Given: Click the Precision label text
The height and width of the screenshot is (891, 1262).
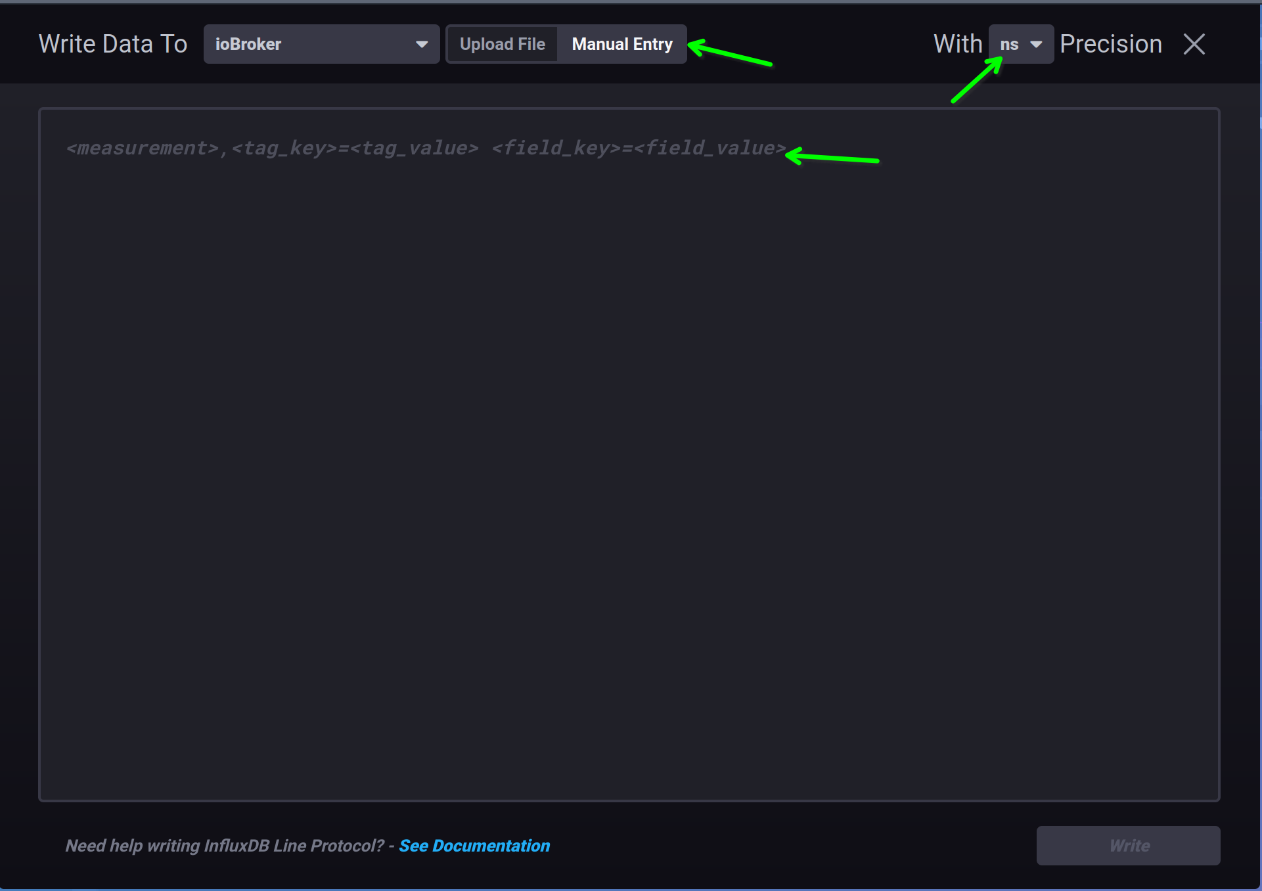Looking at the screenshot, I should coord(1110,44).
